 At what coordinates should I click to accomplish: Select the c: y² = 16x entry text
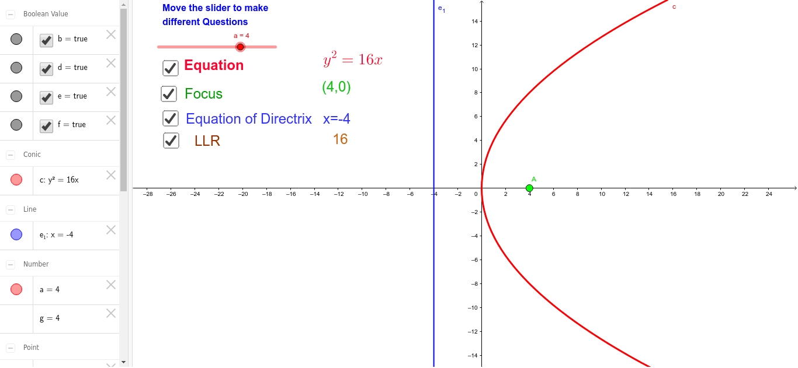click(x=59, y=180)
